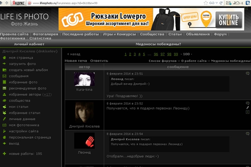This screenshot has width=251, height=167.
Task: Click the Яндекс button in browser toolbar
Action: point(17,3)
